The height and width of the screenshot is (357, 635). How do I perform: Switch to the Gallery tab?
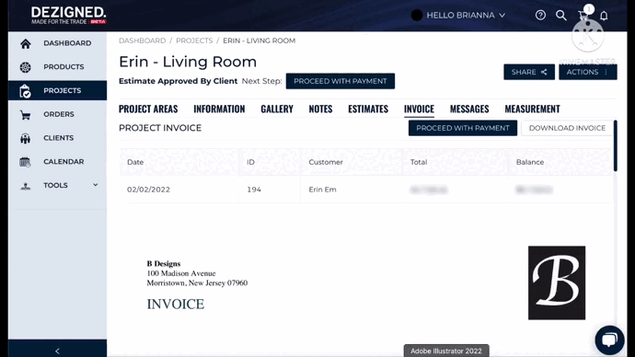[277, 109]
